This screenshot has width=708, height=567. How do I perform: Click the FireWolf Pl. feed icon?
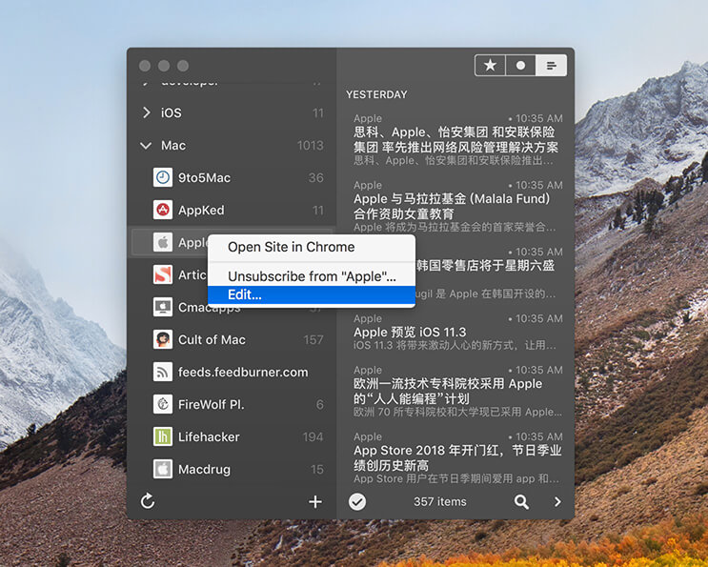click(163, 404)
